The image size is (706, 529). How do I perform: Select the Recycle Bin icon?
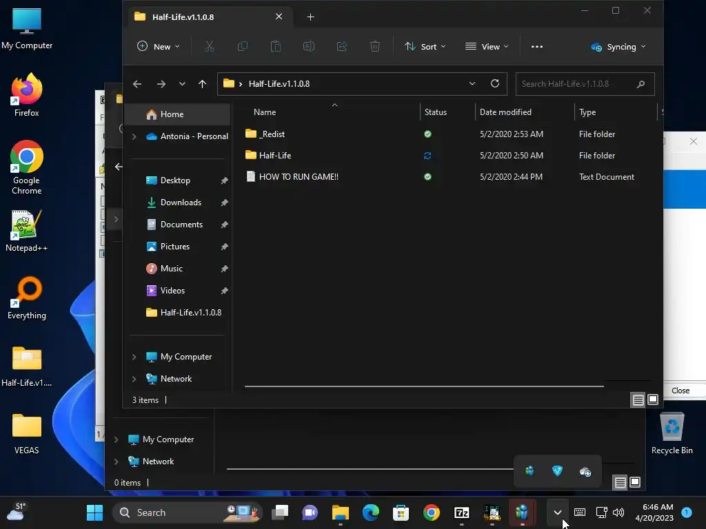pos(672,433)
